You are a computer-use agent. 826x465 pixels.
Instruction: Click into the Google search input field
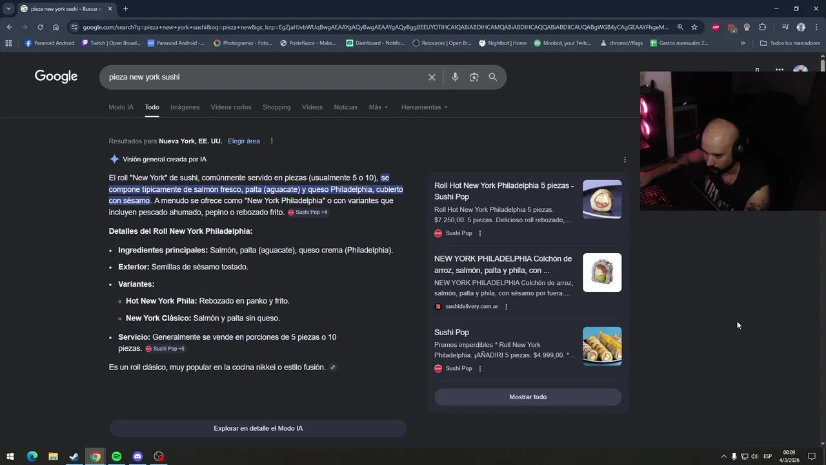265,77
